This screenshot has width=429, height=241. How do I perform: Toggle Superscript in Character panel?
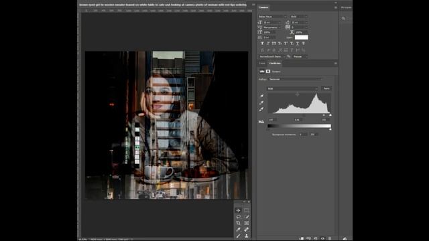coord(286,44)
